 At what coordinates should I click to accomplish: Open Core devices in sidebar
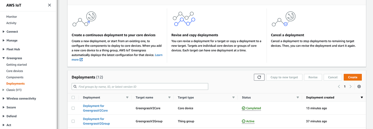coord(15,71)
